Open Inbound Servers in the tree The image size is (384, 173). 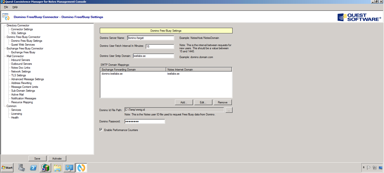pos(21,60)
